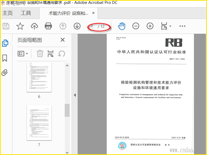Click the delete pages trash icon
The image size is (207, 155).
[x=40, y=53]
